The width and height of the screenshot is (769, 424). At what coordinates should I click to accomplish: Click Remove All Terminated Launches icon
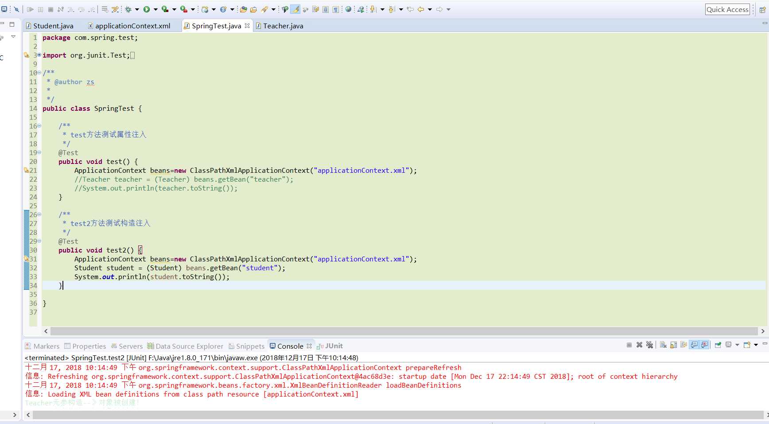pyautogui.click(x=649, y=345)
